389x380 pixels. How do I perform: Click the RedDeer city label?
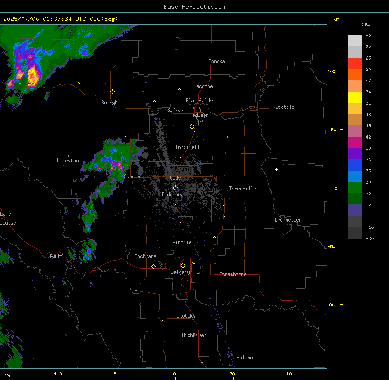(x=199, y=115)
